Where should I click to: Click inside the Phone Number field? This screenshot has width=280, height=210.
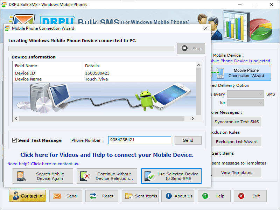pos(139,140)
